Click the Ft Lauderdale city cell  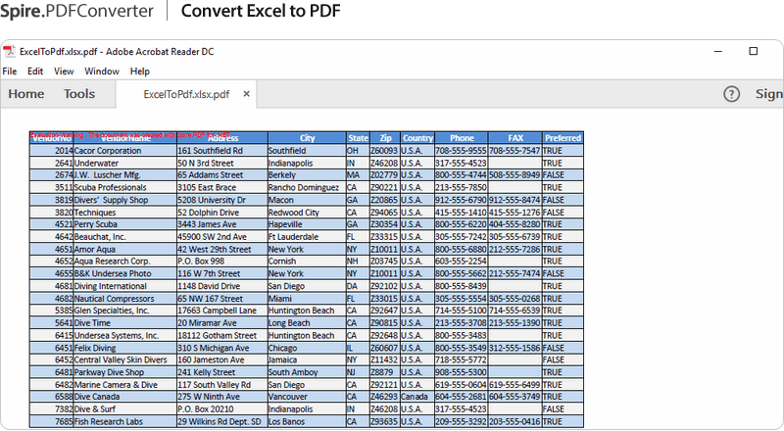(307, 236)
